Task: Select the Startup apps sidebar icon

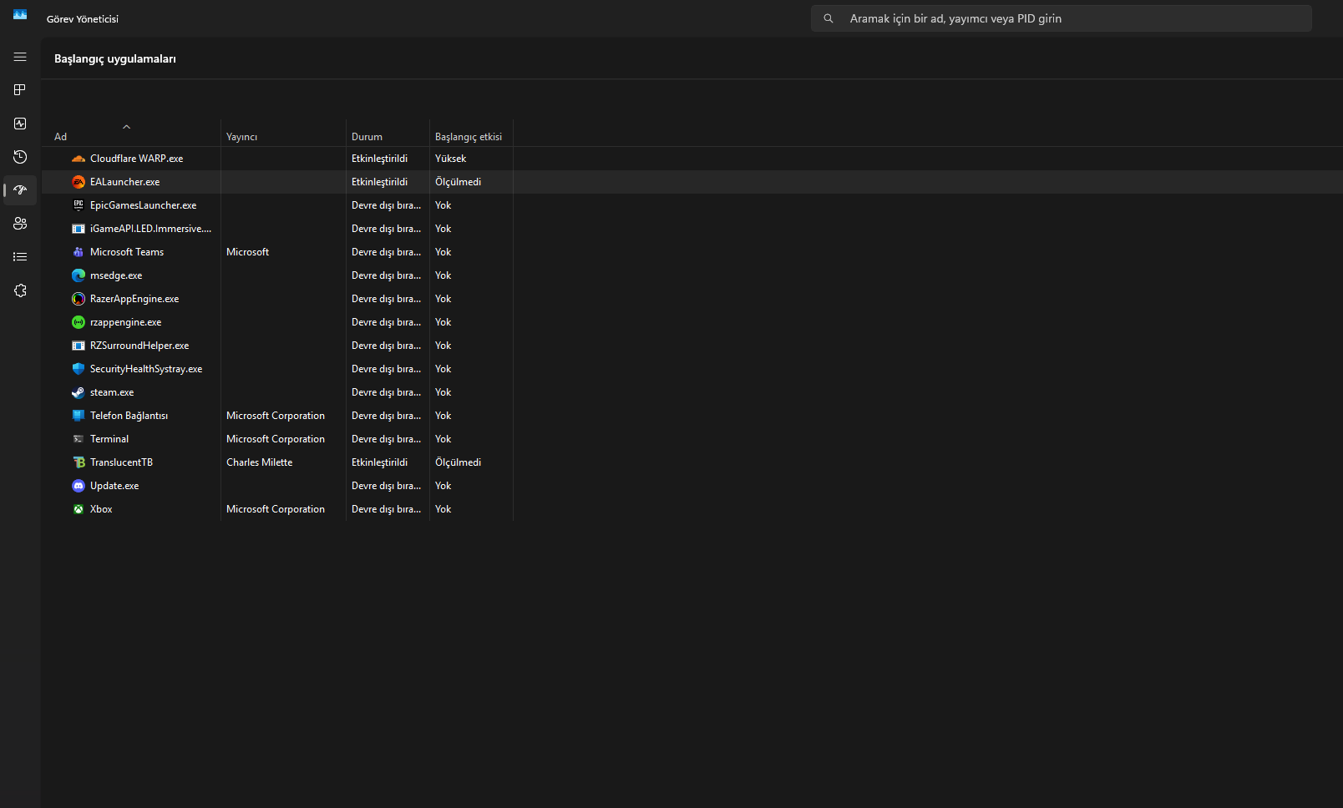Action: tap(20, 190)
